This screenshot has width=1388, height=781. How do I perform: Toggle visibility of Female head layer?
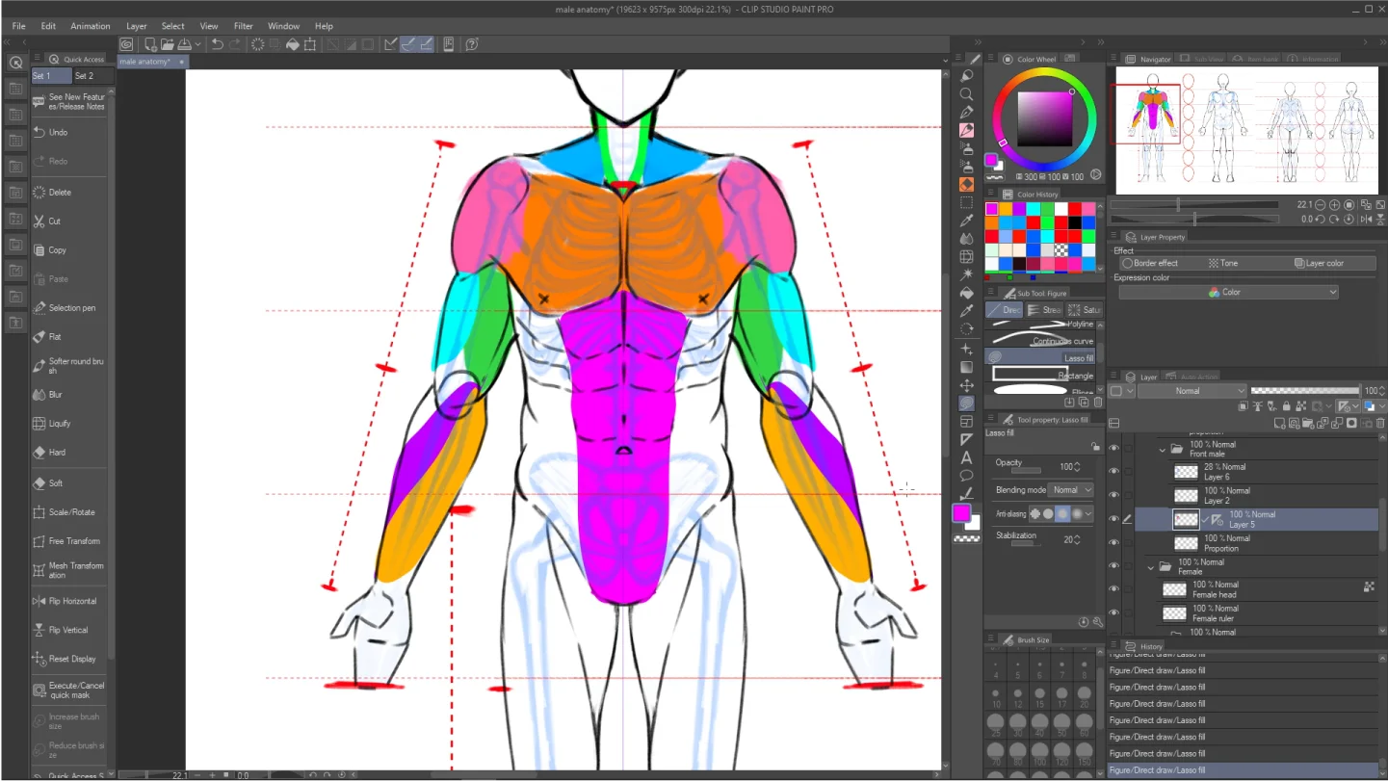pos(1114,589)
